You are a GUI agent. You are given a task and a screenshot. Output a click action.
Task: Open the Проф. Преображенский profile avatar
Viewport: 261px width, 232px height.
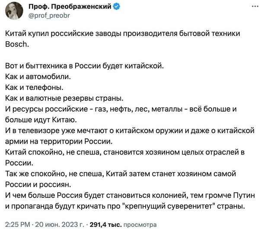click(x=14, y=11)
